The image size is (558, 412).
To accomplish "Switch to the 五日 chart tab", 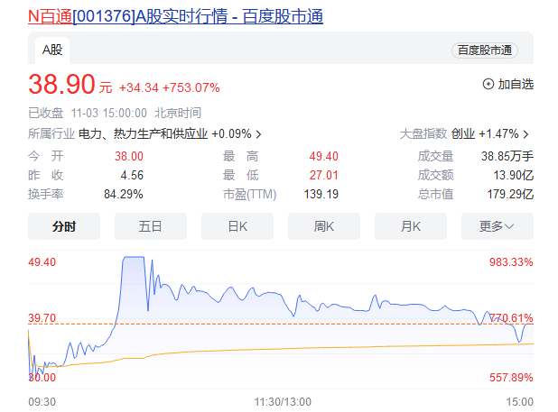I will pos(151,226).
